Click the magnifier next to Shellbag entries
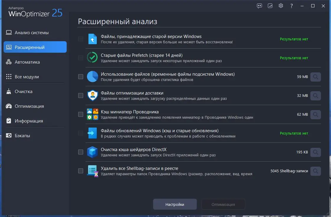The height and width of the screenshot is (217, 331). click(315, 171)
